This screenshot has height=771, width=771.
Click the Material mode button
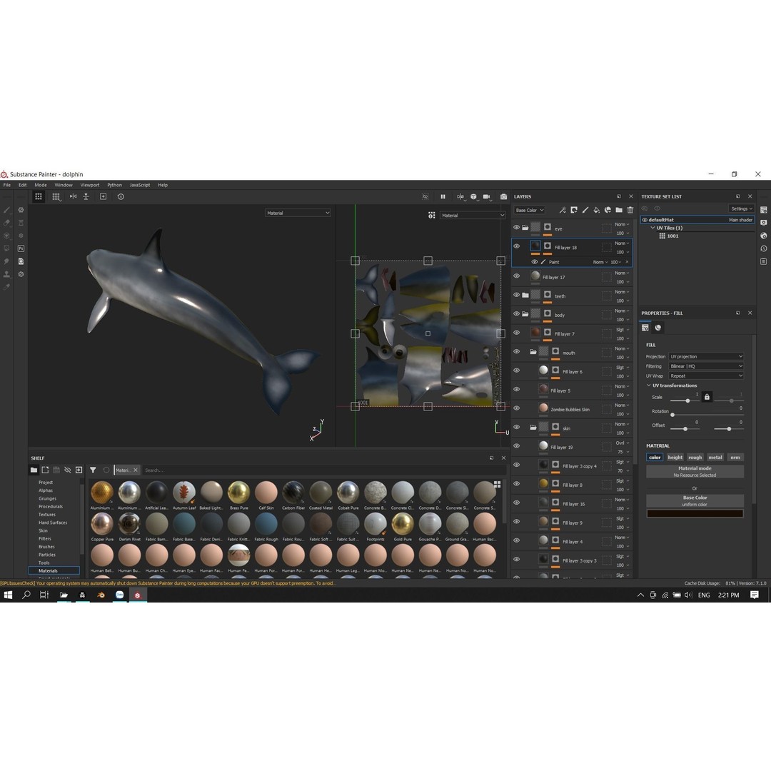coord(695,472)
